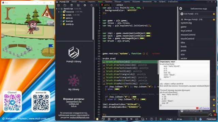Click the trash delete icon in the project toolbar

[72, 5]
